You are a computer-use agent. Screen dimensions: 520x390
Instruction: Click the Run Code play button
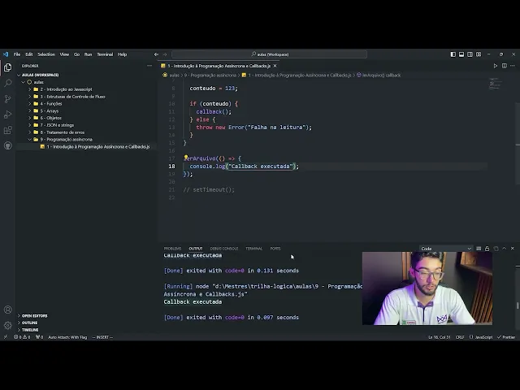tap(496, 66)
